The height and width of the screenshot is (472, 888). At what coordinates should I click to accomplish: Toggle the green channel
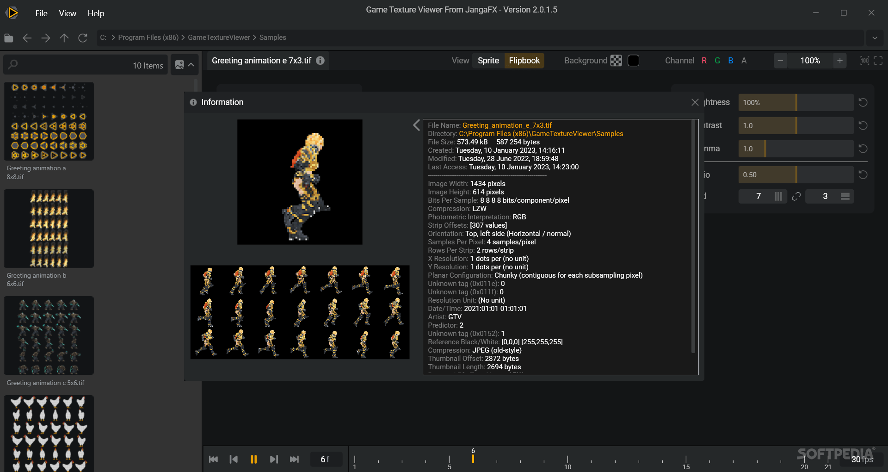click(x=717, y=61)
